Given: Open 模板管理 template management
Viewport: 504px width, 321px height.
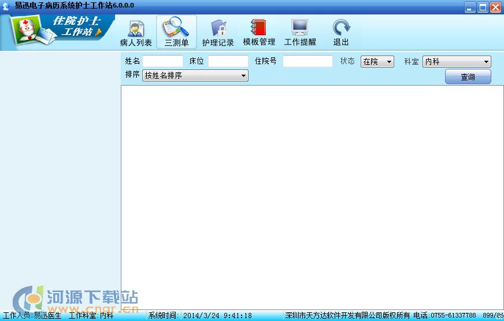Looking at the screenshot, I should [259, 32].
